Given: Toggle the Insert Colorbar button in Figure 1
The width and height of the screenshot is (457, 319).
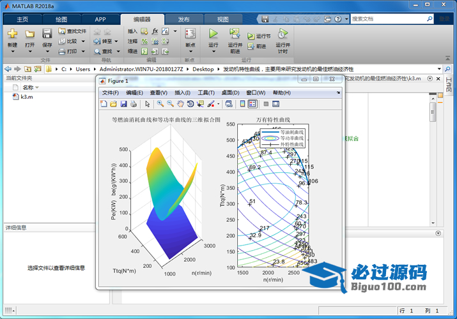Looking at the screenshot, I should tap(242, 104).
